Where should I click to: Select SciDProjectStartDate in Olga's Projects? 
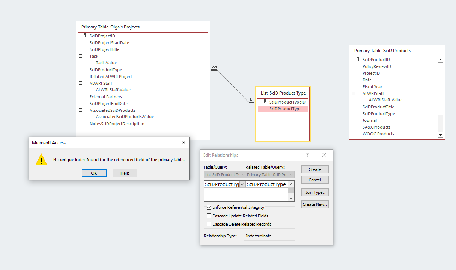[x=109, y=43]
